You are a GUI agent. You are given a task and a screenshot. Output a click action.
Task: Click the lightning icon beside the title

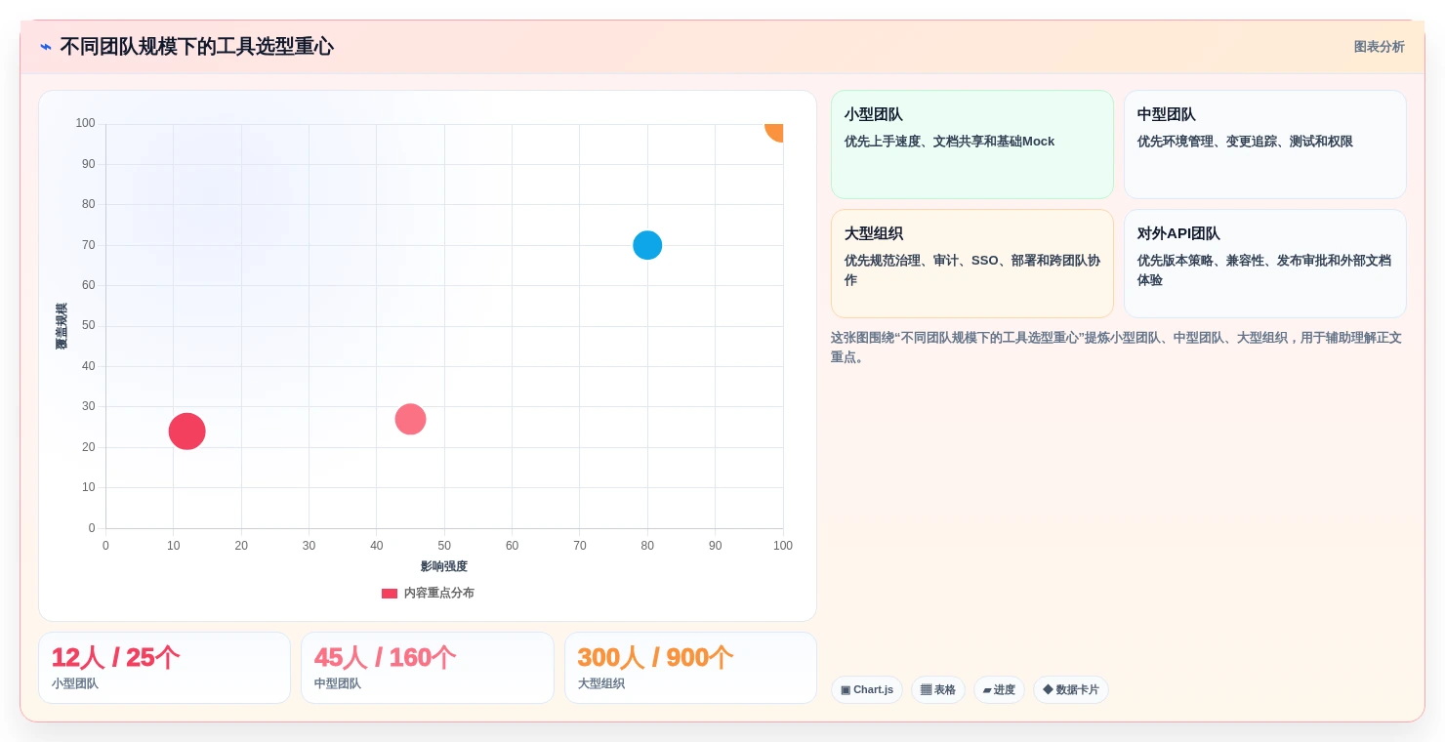pos(46,47)
